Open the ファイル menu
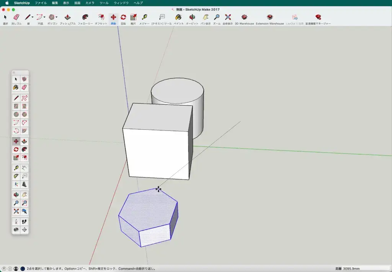This screenshot has height=272, width=392. coord(41,3)
